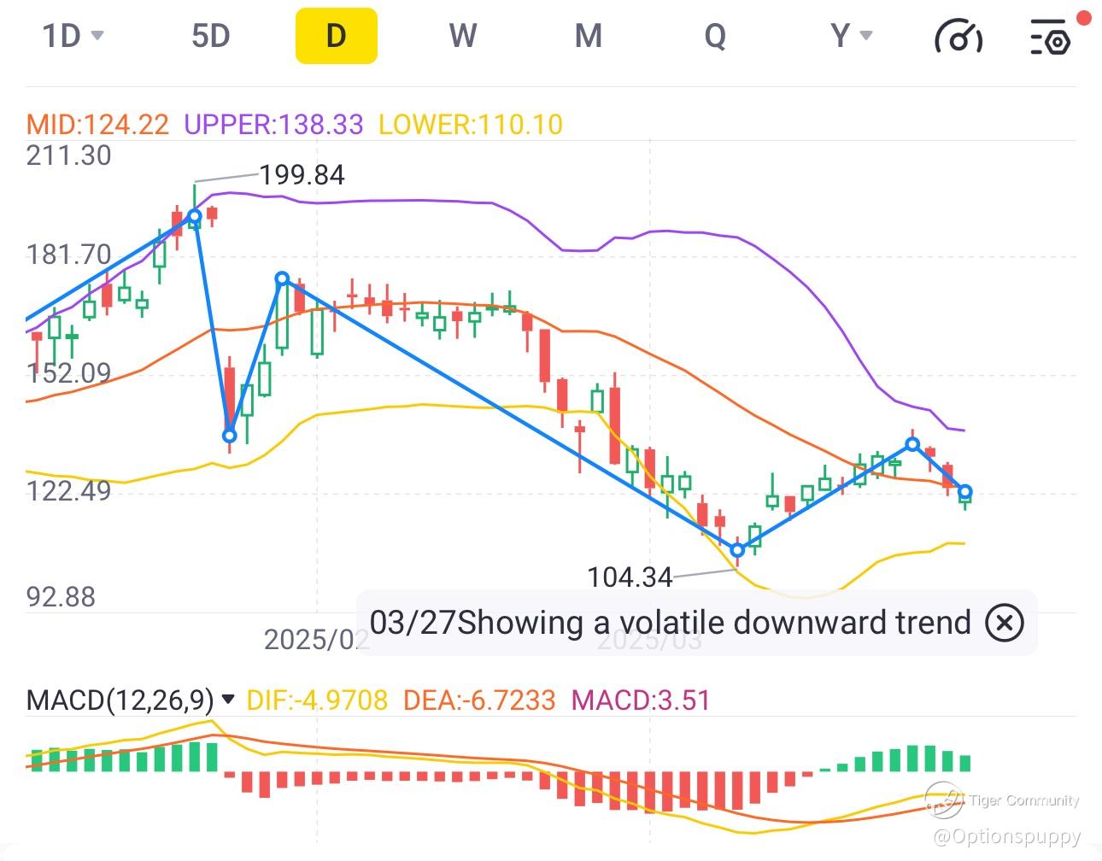Screen dimensions: 1102x861
Task: Click the MACD:3.51 value
Action: coord(641,700)
